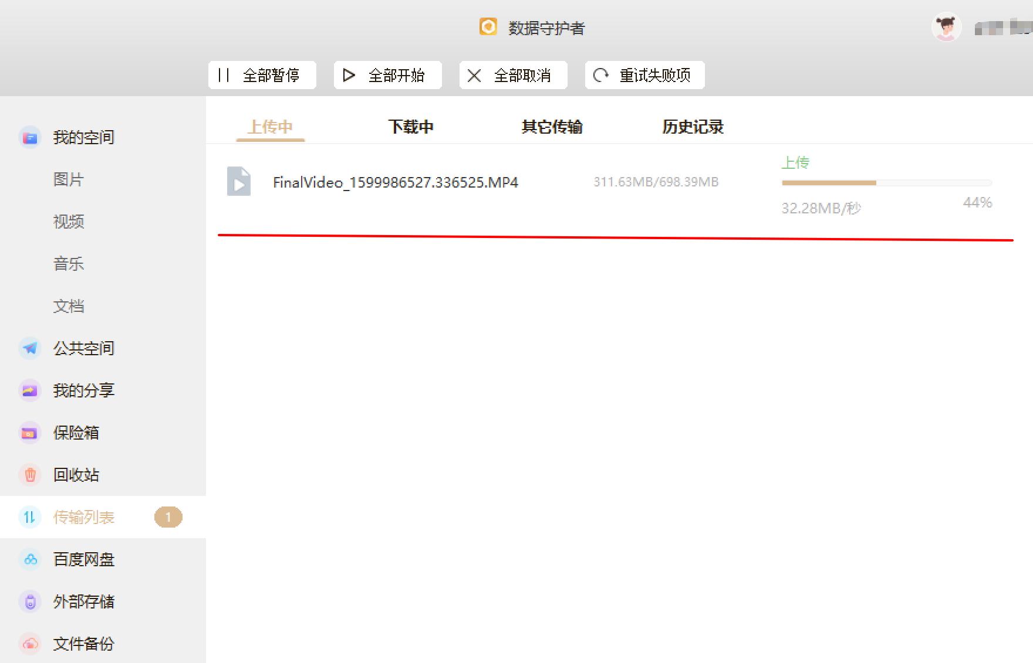Image resolution: width=1033 pixels, height=663 pixels.
Task: Open the 其它传输 tab
Action: point(551,127)
